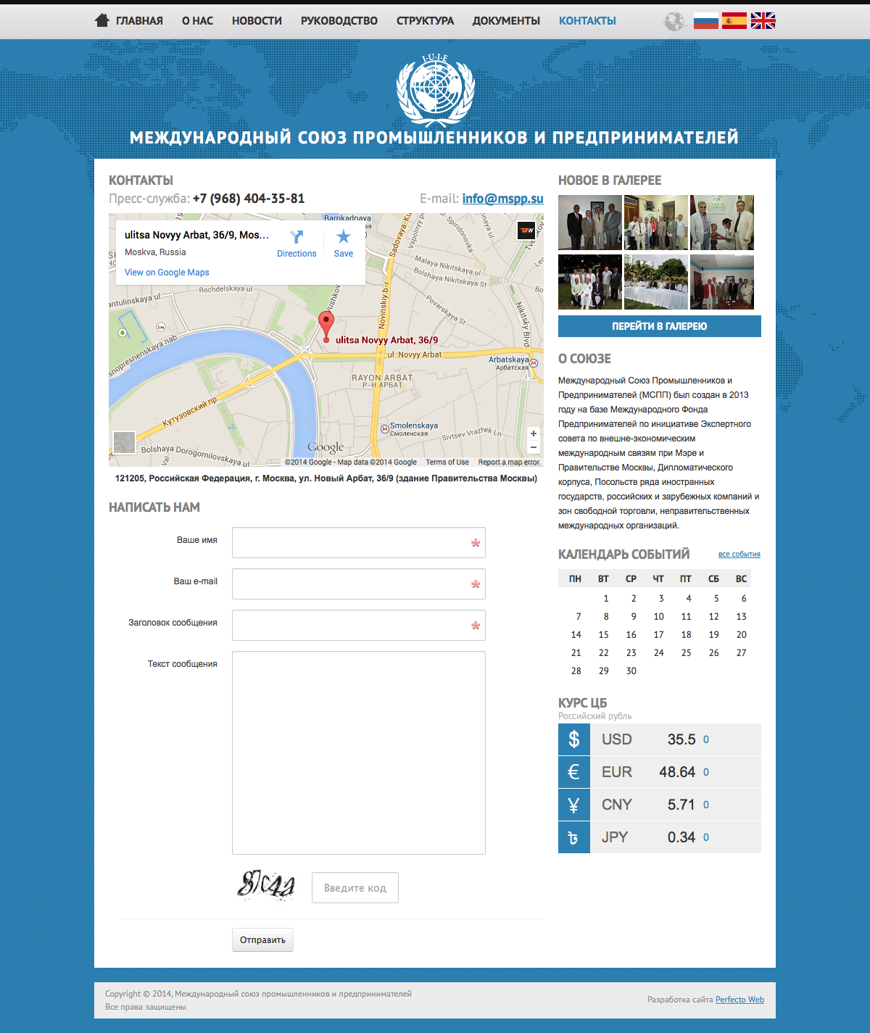Switch language with the Russian flag
This screenshot has height=1033, width=870.
(x=705, y=21)
